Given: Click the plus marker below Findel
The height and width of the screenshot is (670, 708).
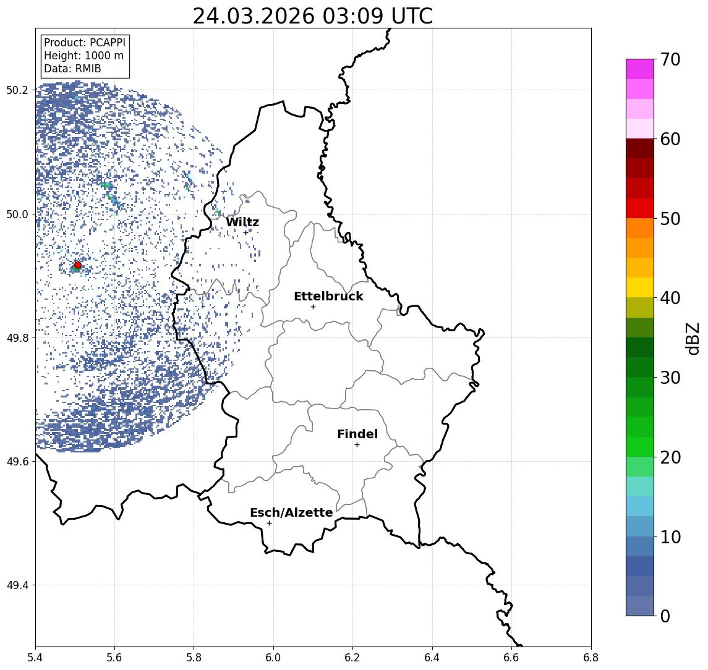Looking at the screenshot, I should 357,445.
